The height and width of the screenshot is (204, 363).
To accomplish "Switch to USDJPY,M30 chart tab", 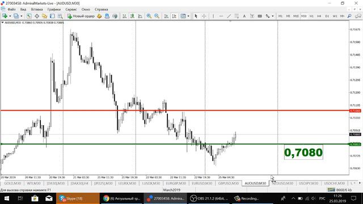I will [309, 183].
